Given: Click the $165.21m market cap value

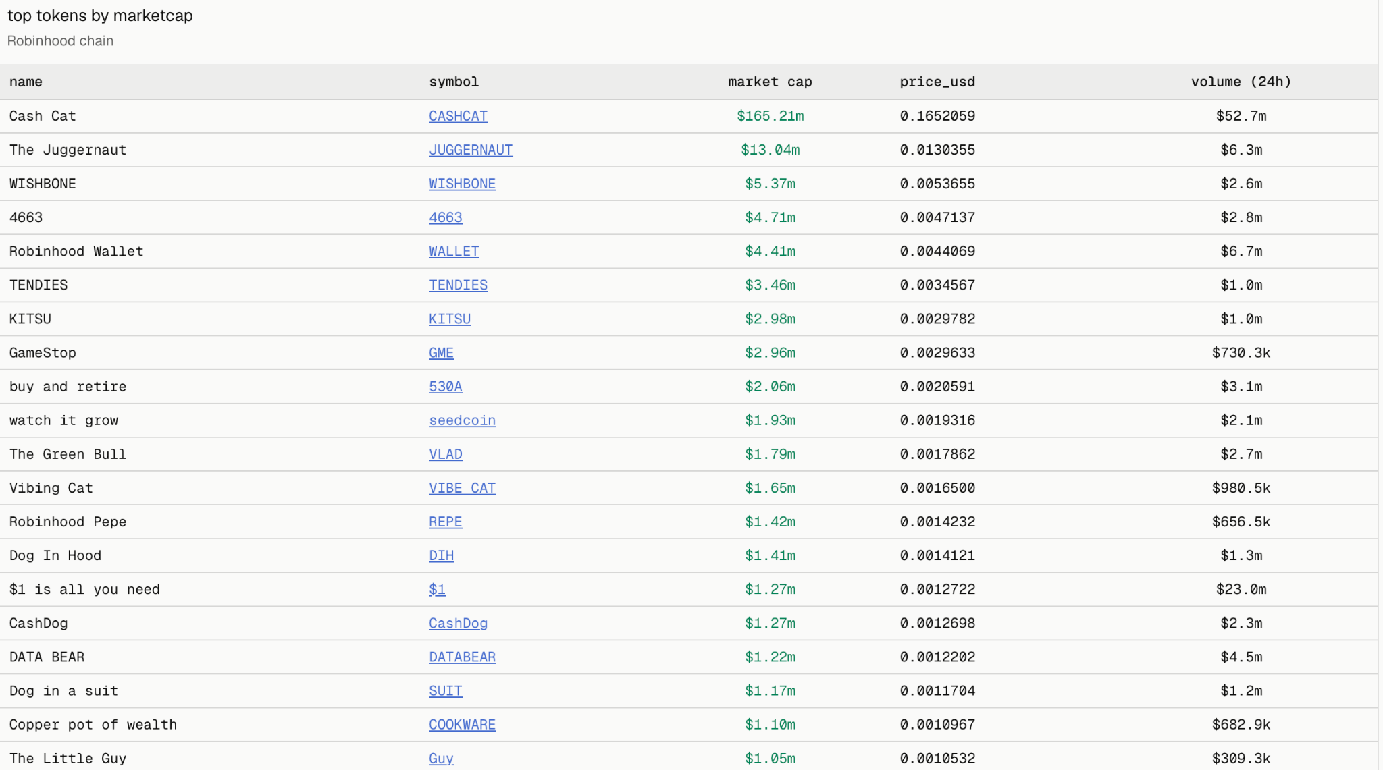Looking at the screenshot, I should [770, 116].
